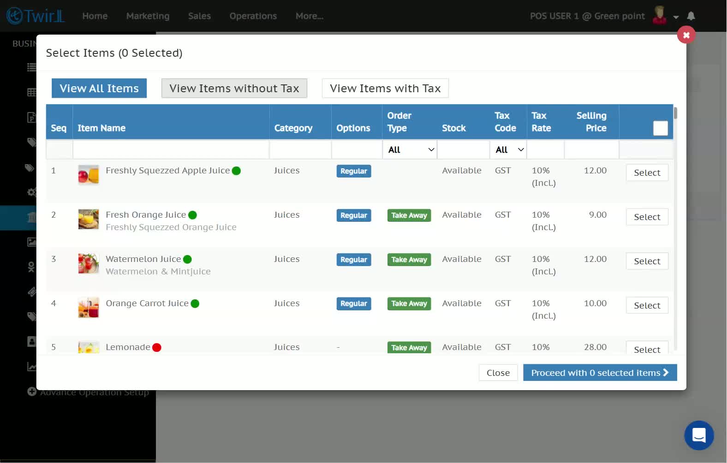This screenshot has width=727, height=463.
Task: Click the Close button
Action: pos(498,373)
